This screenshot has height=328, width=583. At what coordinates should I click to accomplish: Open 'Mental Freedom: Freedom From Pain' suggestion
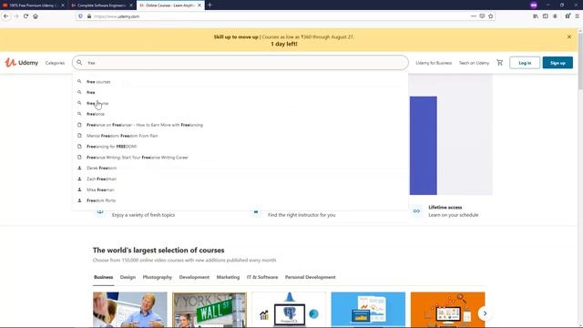coord(240,136)
